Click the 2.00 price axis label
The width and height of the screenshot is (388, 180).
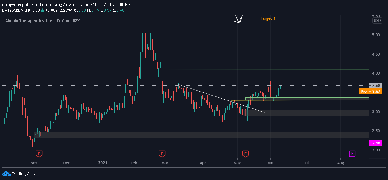[x=376, y=150]
